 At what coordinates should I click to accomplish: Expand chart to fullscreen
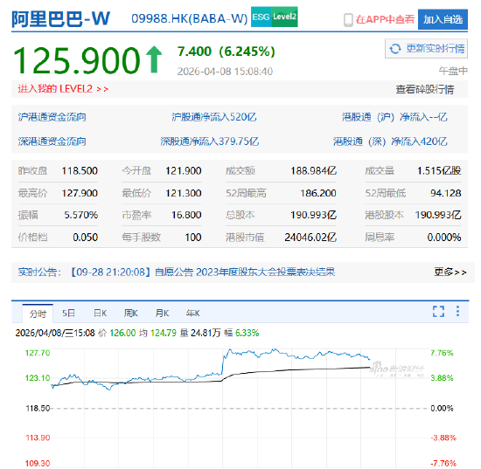(x=438, y=311)
